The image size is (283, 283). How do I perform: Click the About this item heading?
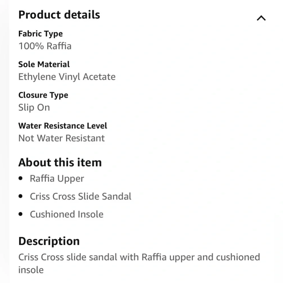click(60, 162)
